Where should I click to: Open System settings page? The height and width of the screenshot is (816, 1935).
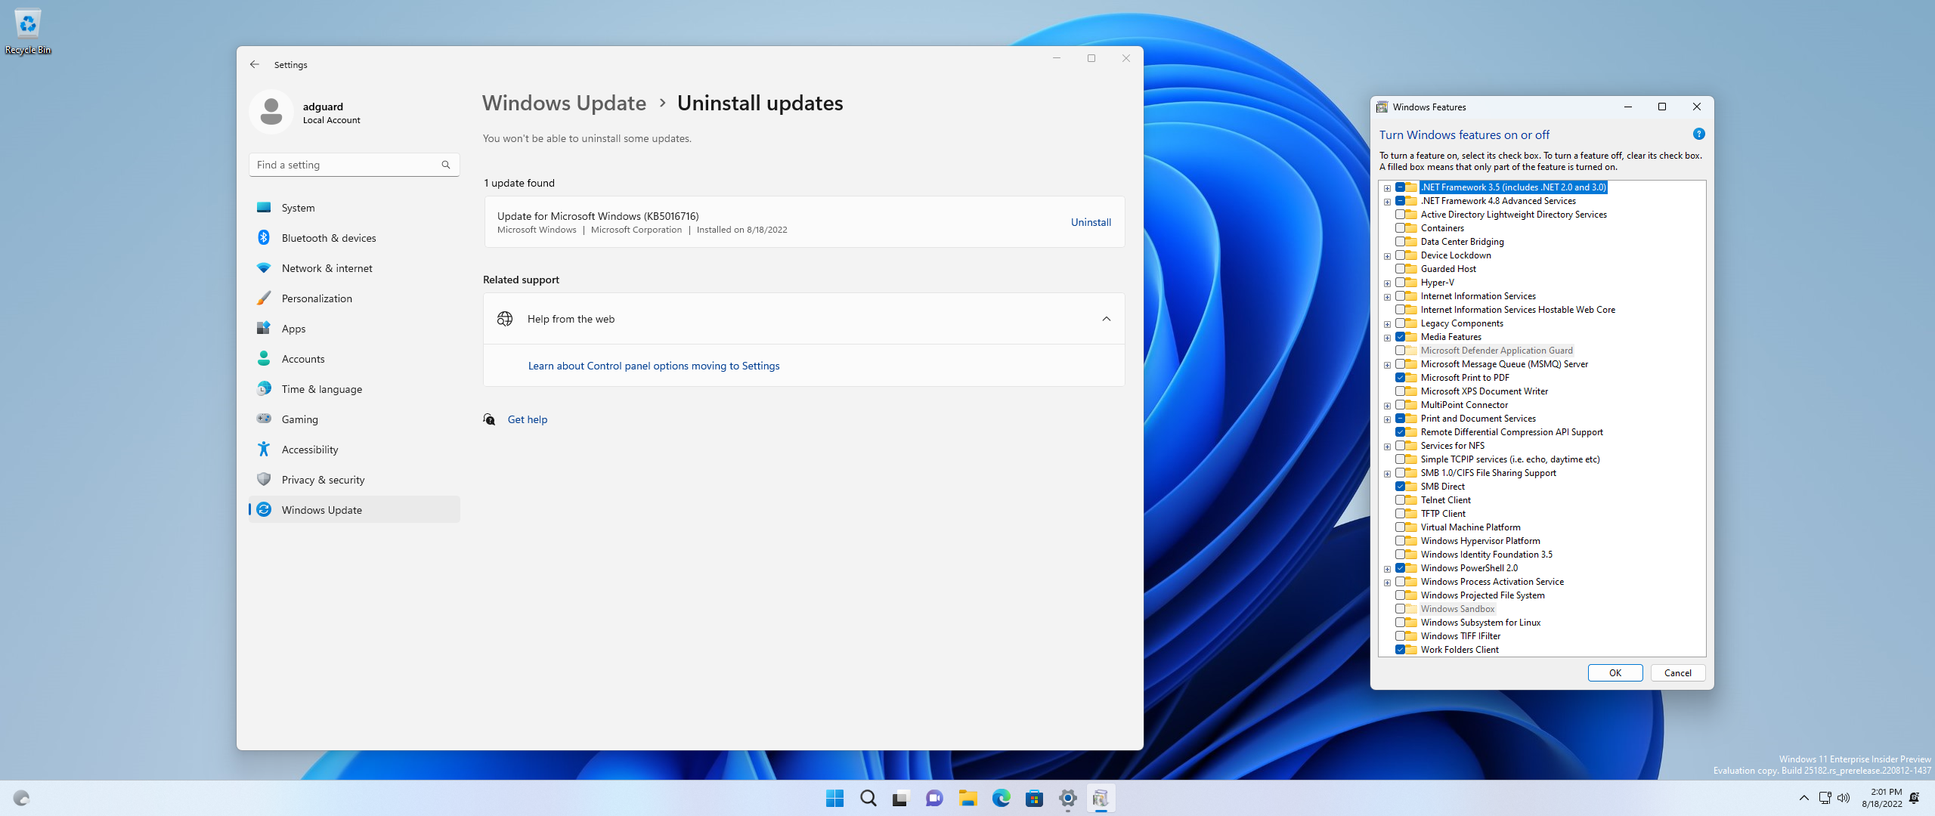pyautogui.click(x=354, y=208)
